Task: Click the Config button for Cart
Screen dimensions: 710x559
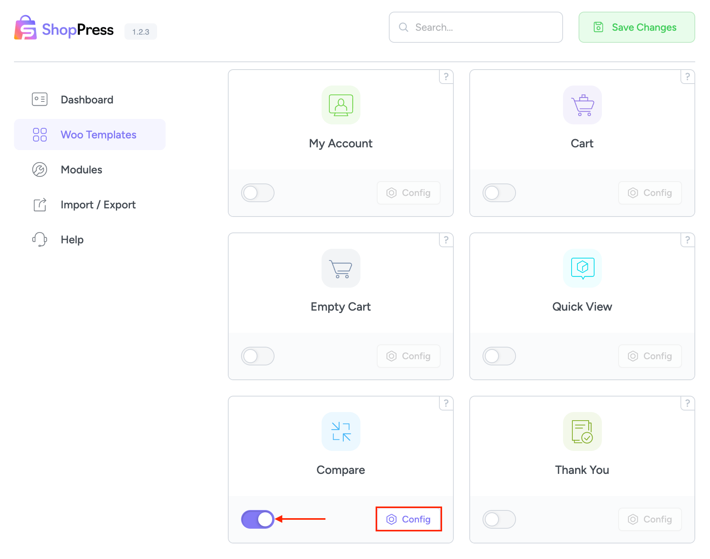Action: 649,193
